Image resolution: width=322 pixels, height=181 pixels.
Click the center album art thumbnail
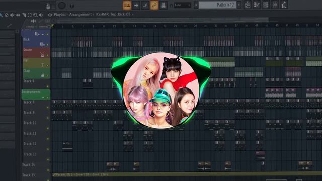coord(161,90)
